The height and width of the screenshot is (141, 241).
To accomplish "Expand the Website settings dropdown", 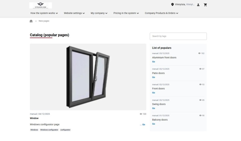I will click(74, 13).
